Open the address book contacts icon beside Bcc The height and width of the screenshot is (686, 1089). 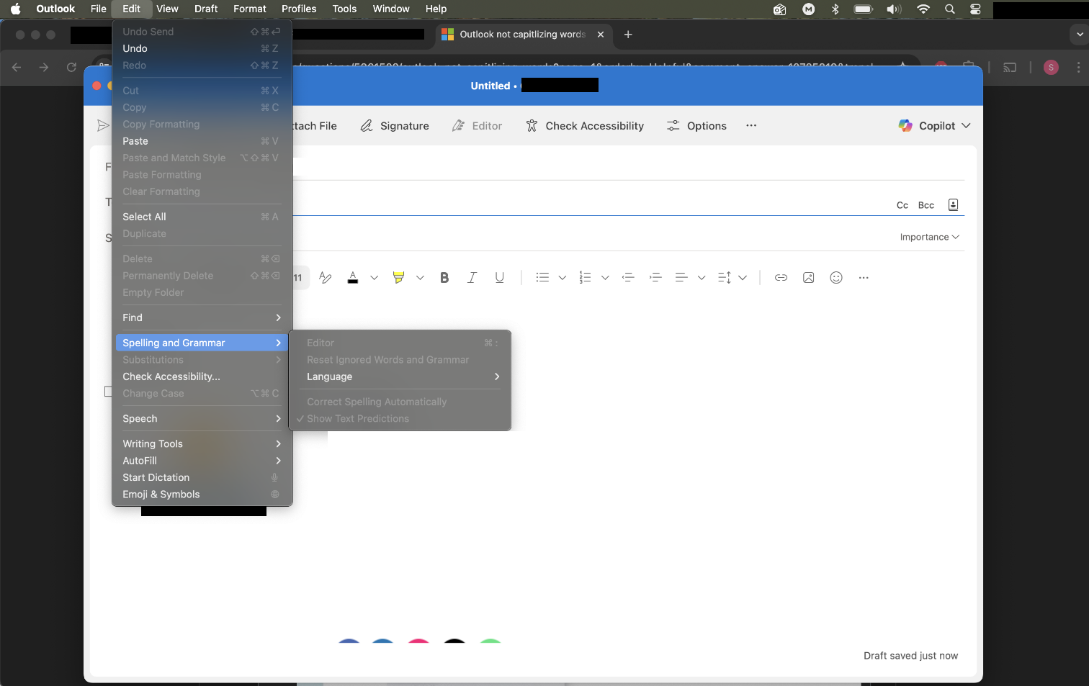pyautogui.click(x=953, y=204)
